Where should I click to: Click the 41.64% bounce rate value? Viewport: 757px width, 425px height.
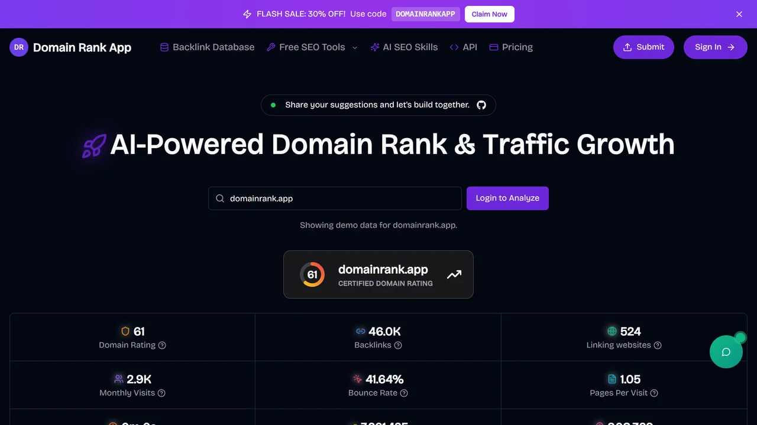(x=384, y=380)
